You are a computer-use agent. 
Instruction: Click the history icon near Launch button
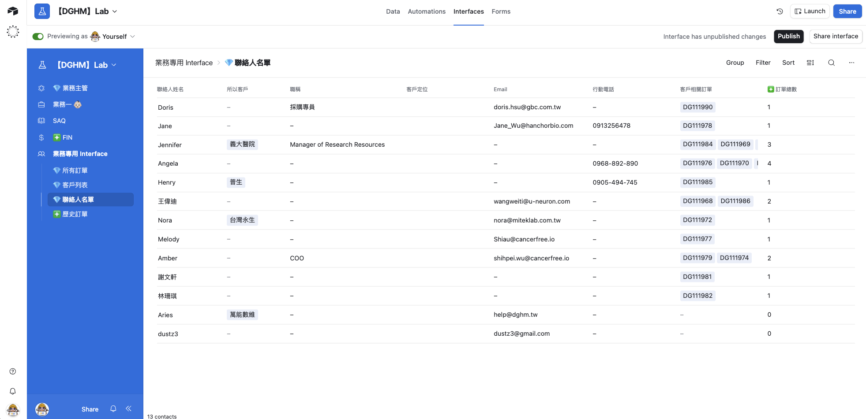tap(780, 11)
